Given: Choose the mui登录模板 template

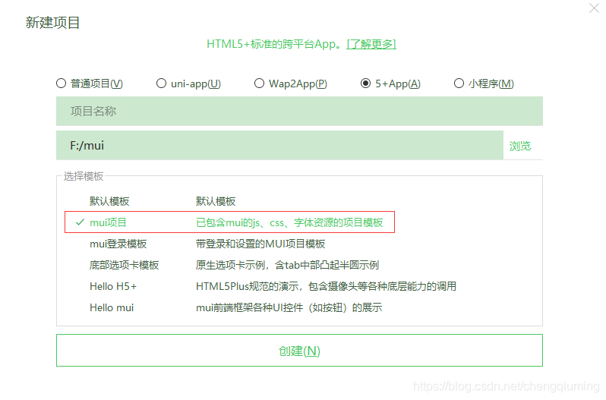Looking at the screenshot, I should [x=118, y=244].
